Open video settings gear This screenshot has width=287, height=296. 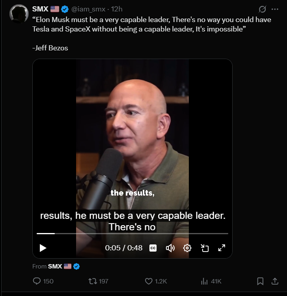tap(187, 248)
